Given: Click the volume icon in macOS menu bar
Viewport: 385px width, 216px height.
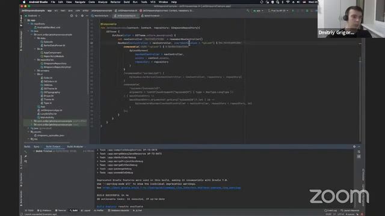Looking at the screenshot, I should [298, 2].
